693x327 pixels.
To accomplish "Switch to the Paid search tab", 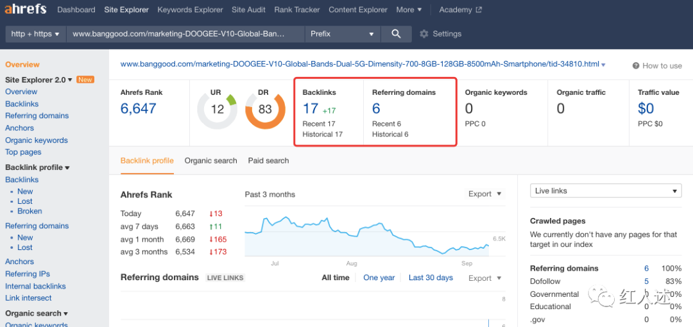I will coord(268,161).
